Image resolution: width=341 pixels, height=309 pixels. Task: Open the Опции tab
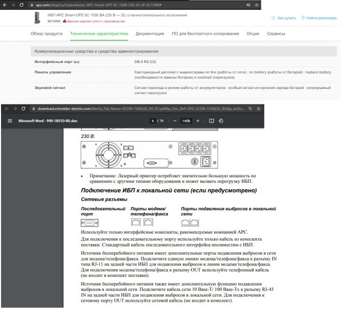(x=253, y=34)
